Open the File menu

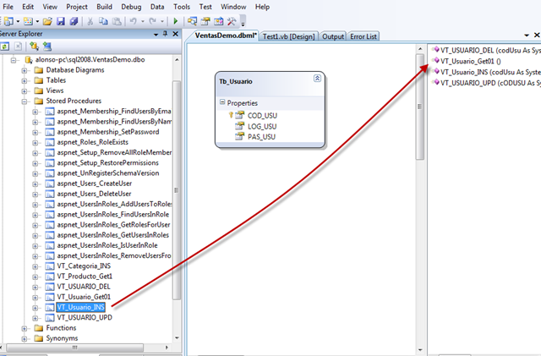point(8,7)
